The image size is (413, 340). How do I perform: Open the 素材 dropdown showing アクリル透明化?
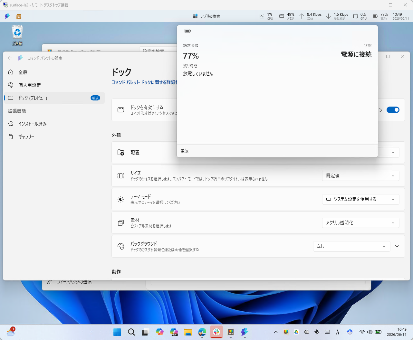[360, 223]
